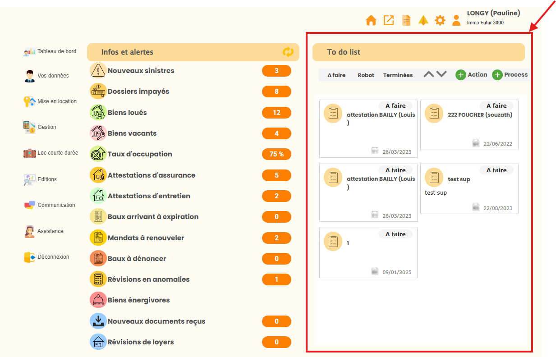Screen dimensions: 556x357
Task: Select the A faire tab
Action: point(336,75)
